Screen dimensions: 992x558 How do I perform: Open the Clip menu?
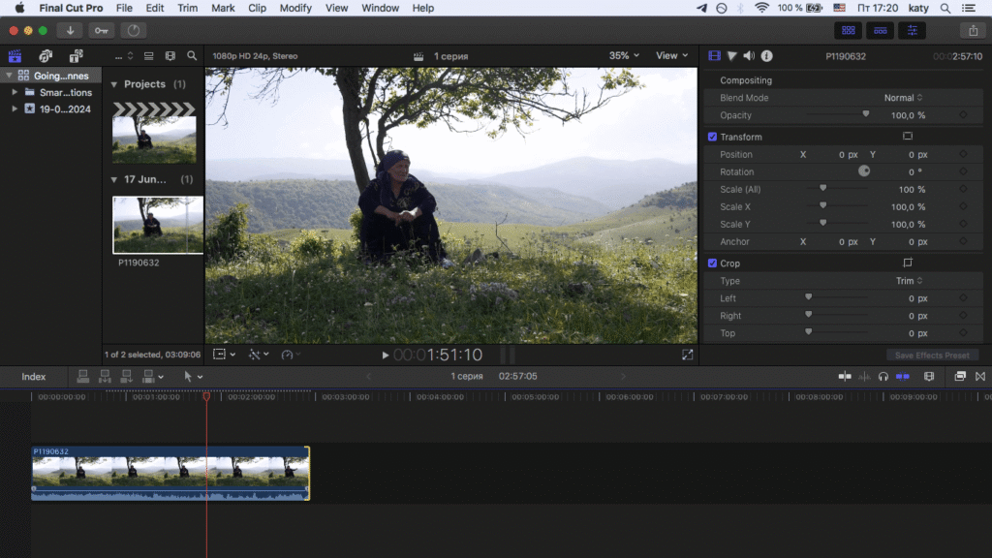click(x=257, y=8)
